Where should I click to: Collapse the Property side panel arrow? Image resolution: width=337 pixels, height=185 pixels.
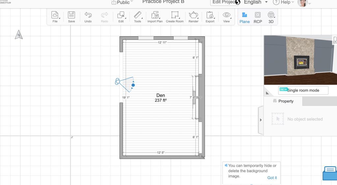261,120
